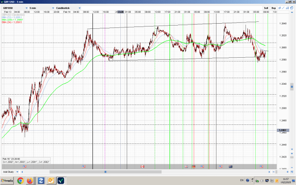Click the Germany flag news event

click(194, 167)
